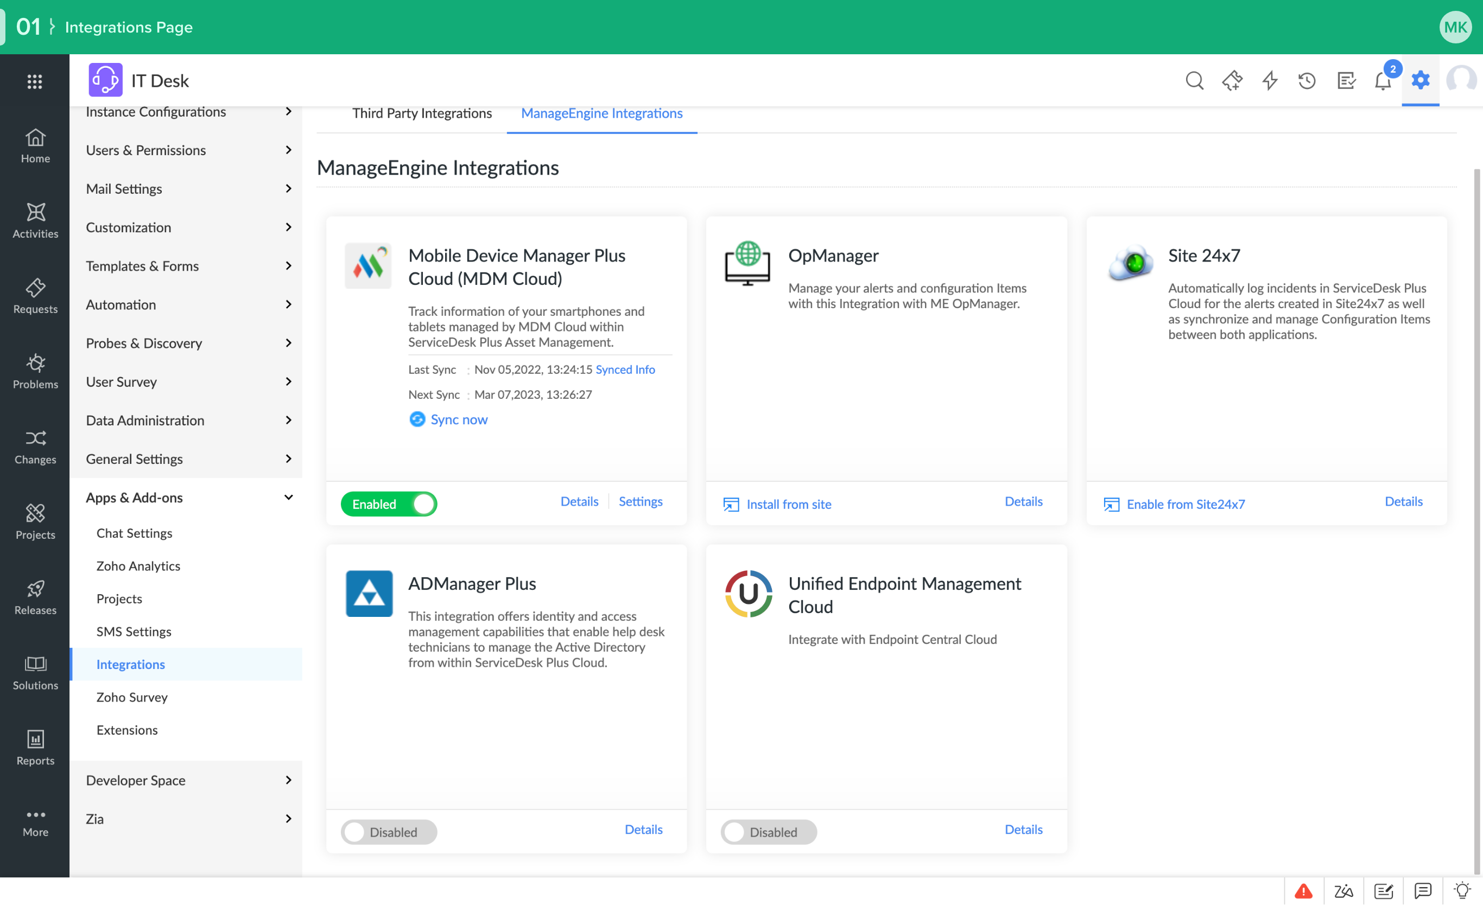Open Details on OpManager card
The width and height of the screenshot is (1483, 905).
coord(1023,501)
